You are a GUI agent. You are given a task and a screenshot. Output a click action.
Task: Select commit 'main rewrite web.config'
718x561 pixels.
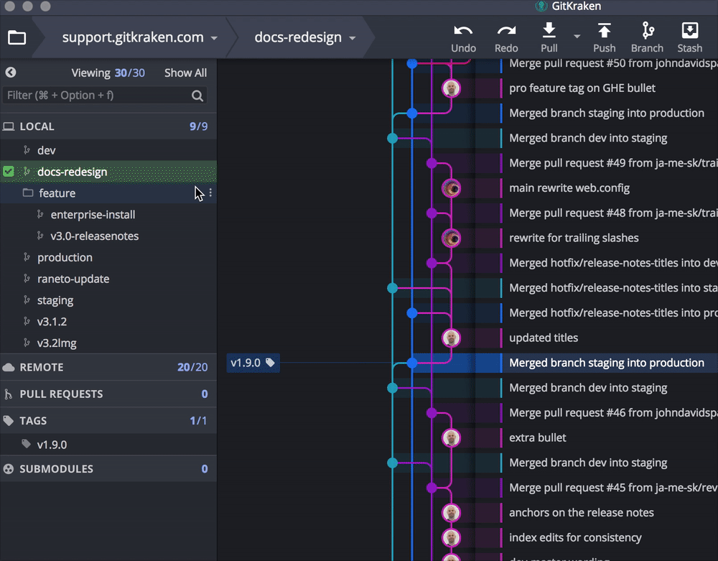pyautogui.click(x=569, y=187)
